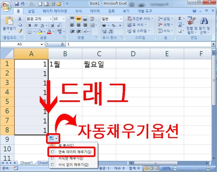Align text to the top of the cell
Viewport: 217px width, 172px height.
point(72,19)
